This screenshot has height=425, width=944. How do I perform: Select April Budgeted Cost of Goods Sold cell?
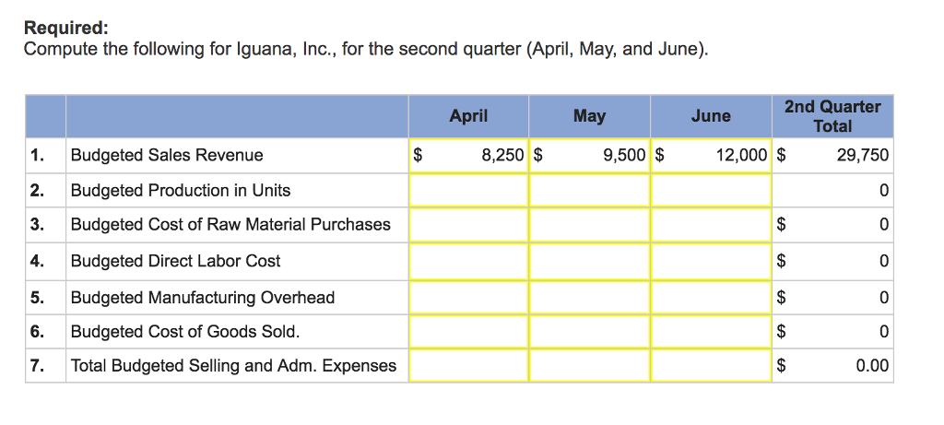tap(468, 331)
